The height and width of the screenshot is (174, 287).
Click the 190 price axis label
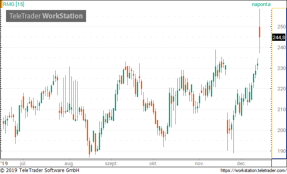(281, 151)
